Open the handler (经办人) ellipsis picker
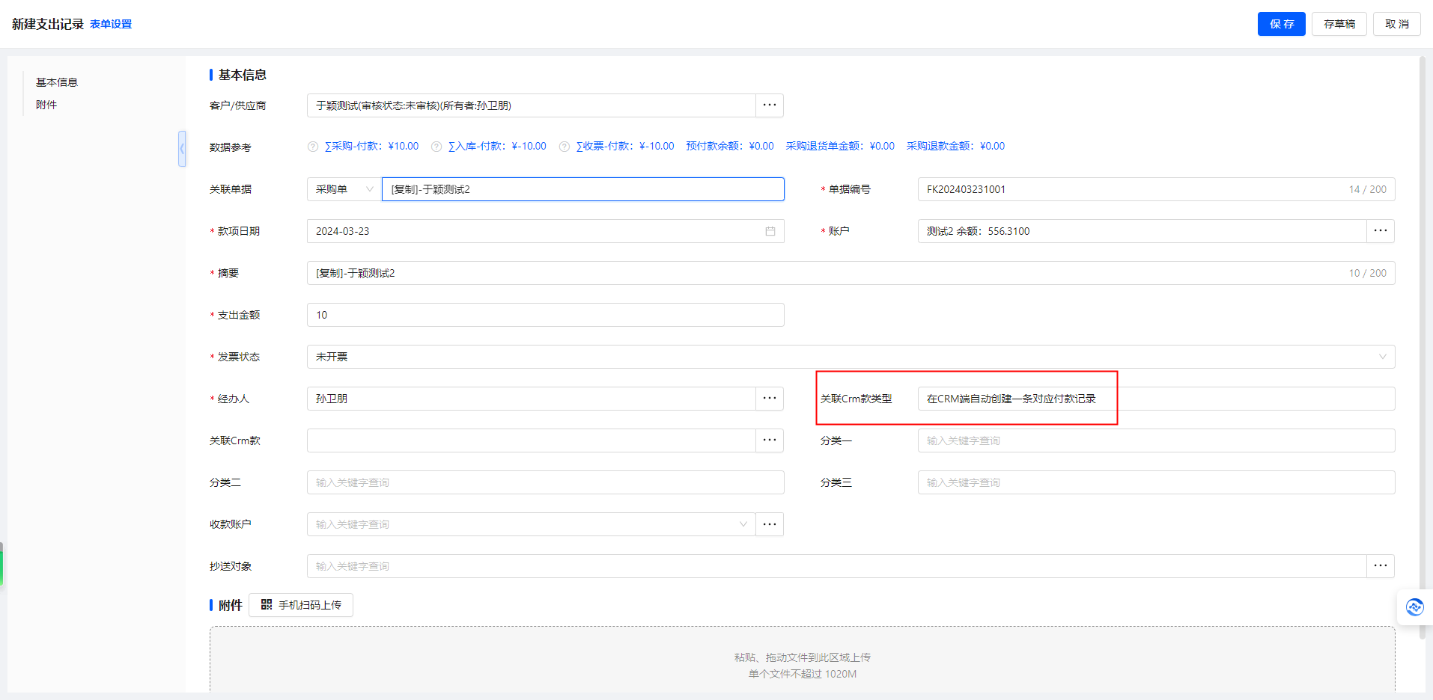 point(769,399)
